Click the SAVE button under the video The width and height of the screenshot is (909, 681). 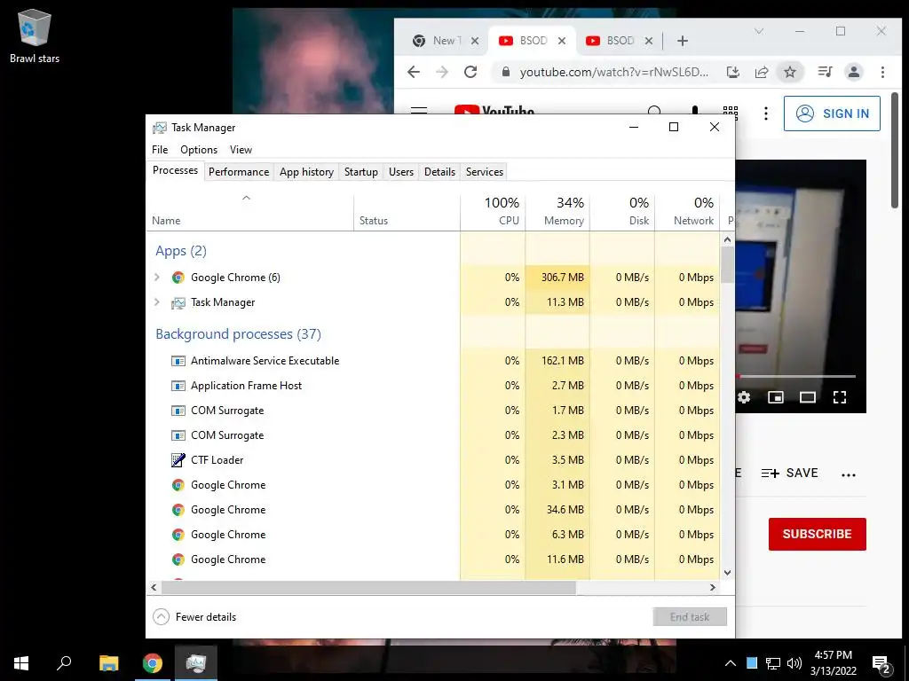[x=789, y=474]
